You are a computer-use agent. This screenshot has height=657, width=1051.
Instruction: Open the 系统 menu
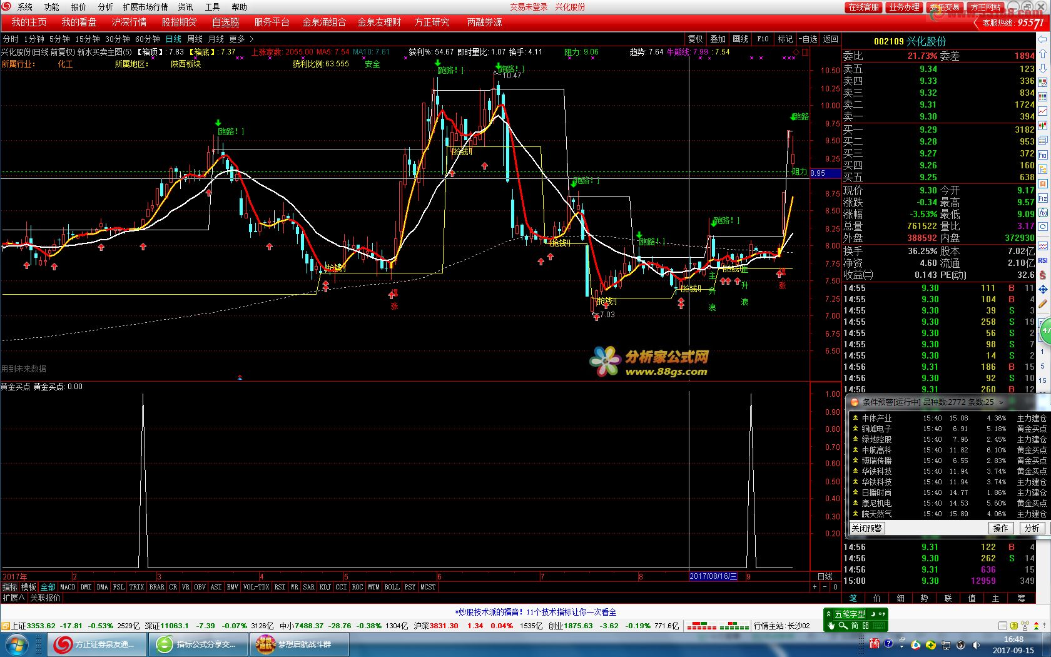coord(25,7)
